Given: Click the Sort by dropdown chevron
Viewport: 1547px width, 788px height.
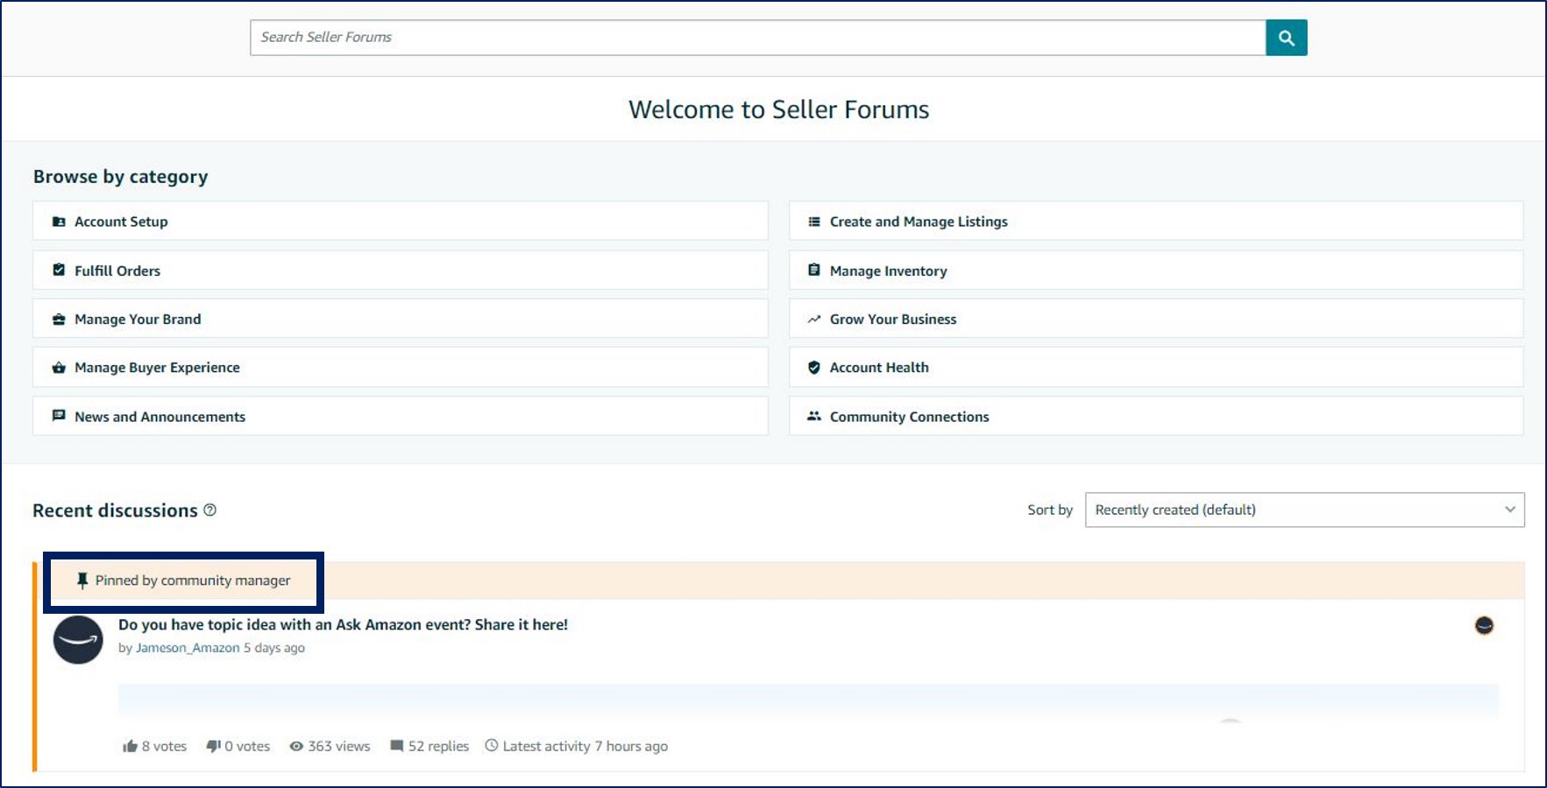Looking at the screenshot, I should coord(1510,510).
